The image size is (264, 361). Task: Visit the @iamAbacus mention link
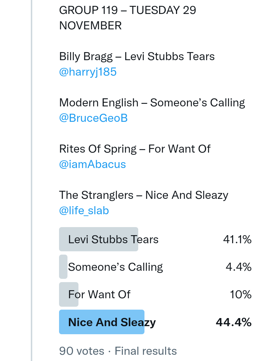(x=92, y=164)
